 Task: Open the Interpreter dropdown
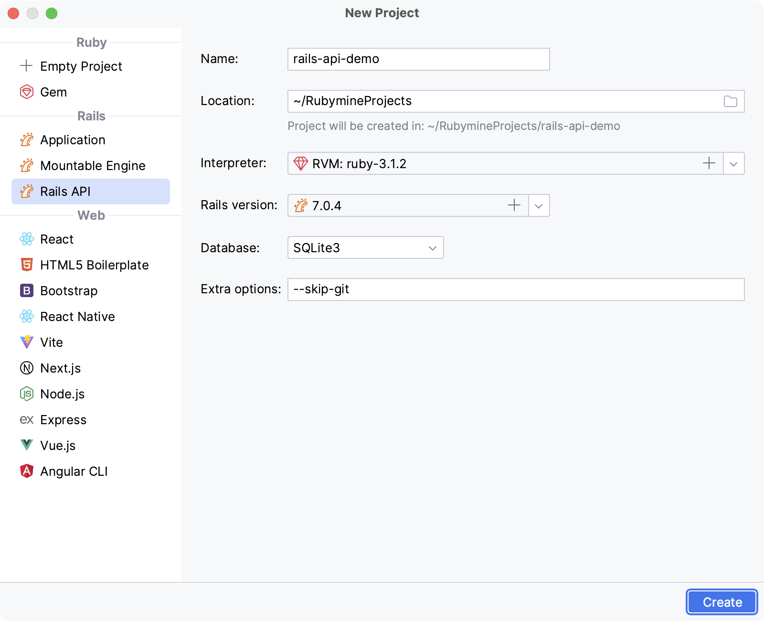(x=733, y=163)
